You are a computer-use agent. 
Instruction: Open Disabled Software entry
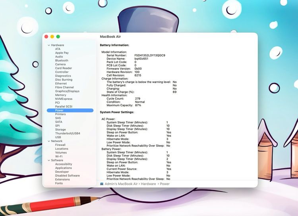(x=68, y=176)
